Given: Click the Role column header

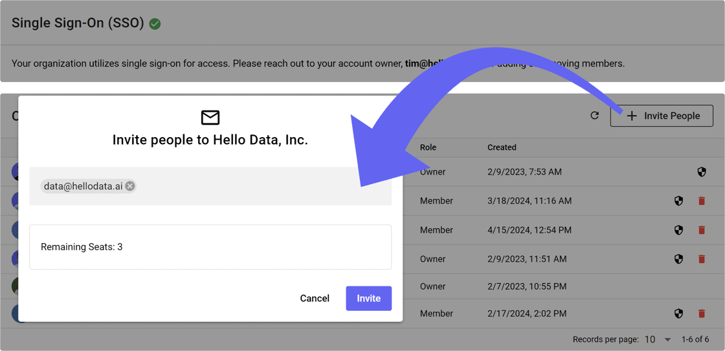Looking at the screenshot, I should [x=428, y=147].
